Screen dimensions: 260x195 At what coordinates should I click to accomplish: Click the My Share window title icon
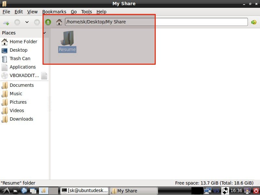coord(4,4)
